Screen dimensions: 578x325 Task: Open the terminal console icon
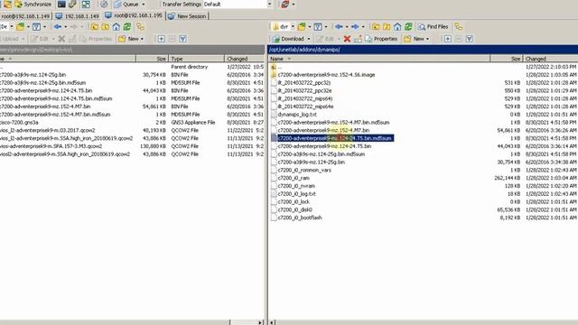click(x=61, y=5)
